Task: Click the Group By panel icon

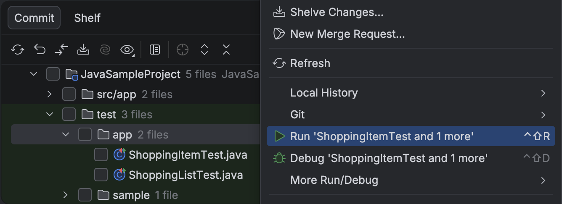Action: (155, 50)
